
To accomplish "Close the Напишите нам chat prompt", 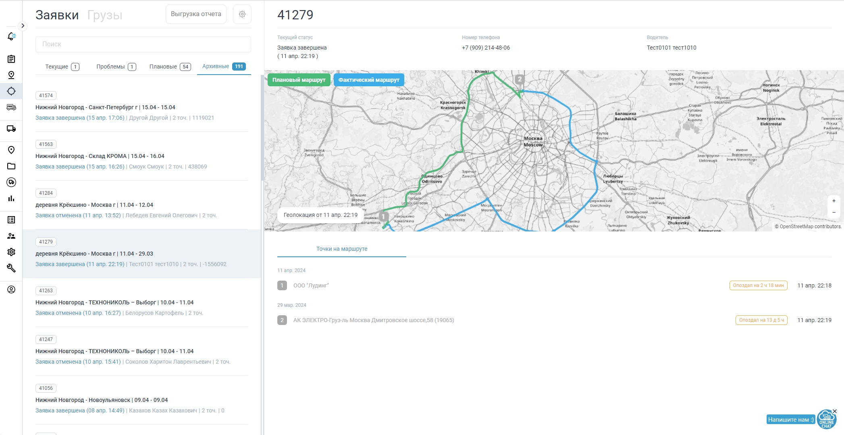I will click(x=835, y=411).
